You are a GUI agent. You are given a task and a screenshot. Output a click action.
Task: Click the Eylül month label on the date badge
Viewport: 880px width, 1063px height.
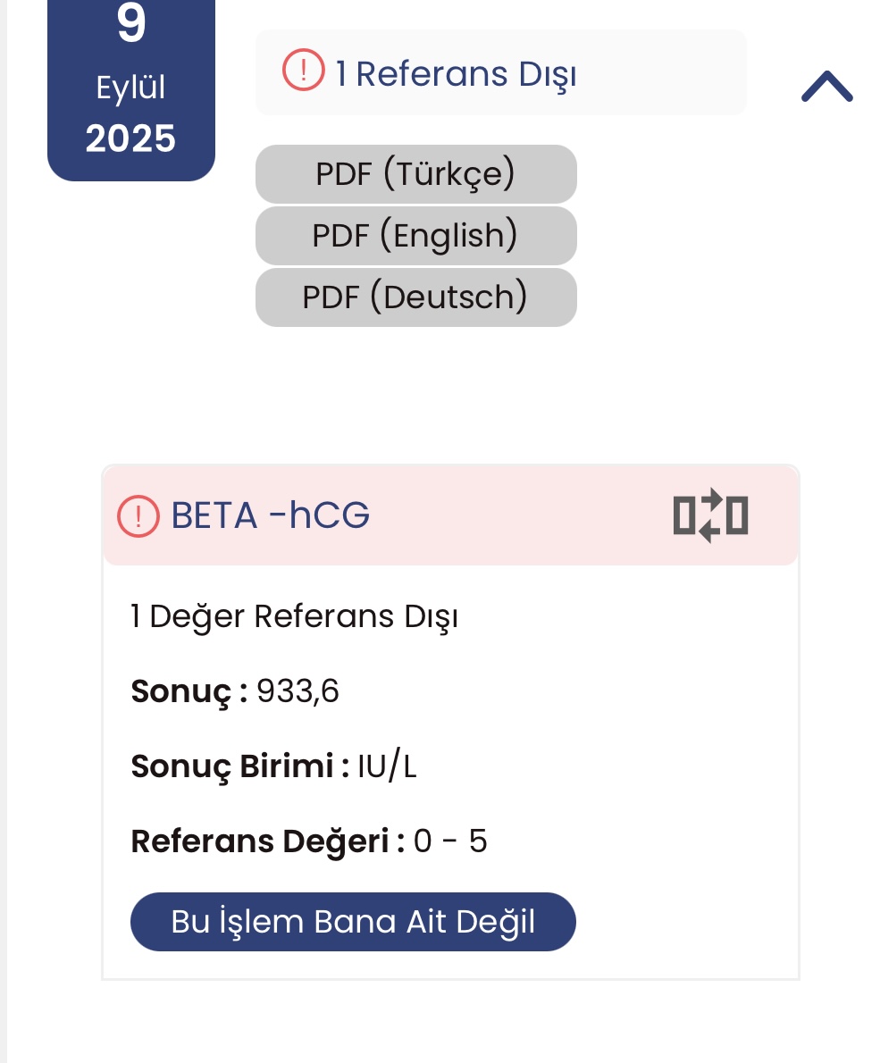point(130,88)
